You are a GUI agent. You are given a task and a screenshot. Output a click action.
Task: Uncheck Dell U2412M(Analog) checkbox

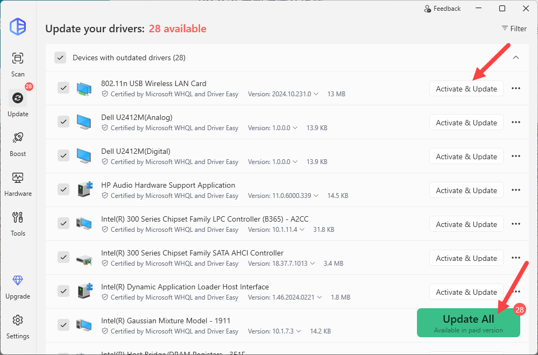63,122
